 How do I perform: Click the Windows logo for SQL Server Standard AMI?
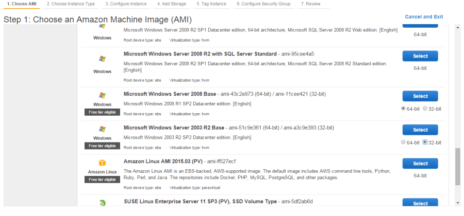[102, 59]
